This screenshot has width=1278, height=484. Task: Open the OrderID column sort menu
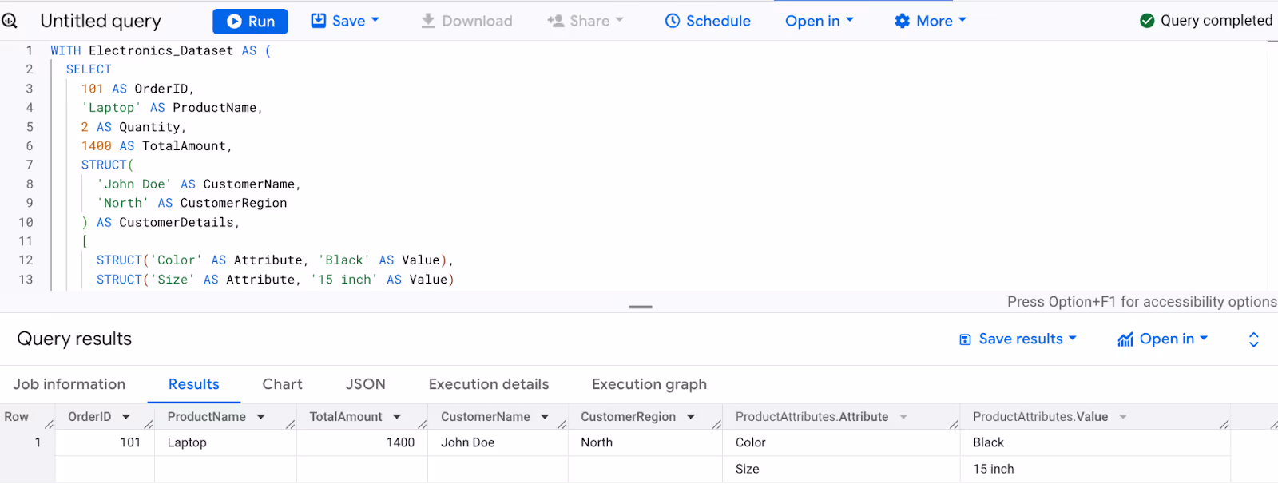click(126, 417)
